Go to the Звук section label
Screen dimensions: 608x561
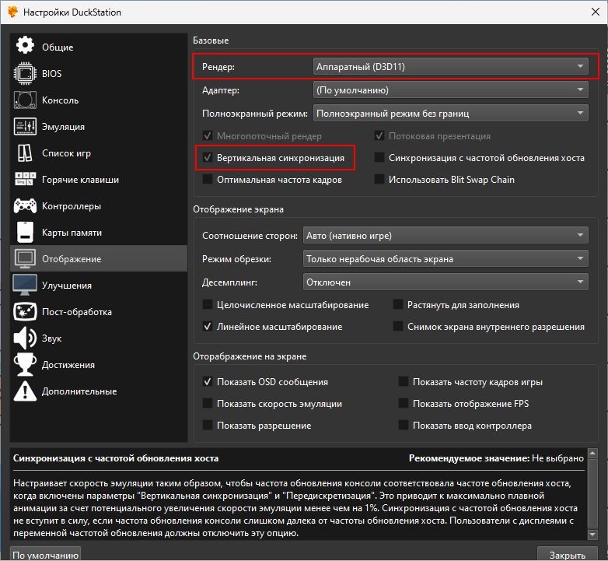51,338
